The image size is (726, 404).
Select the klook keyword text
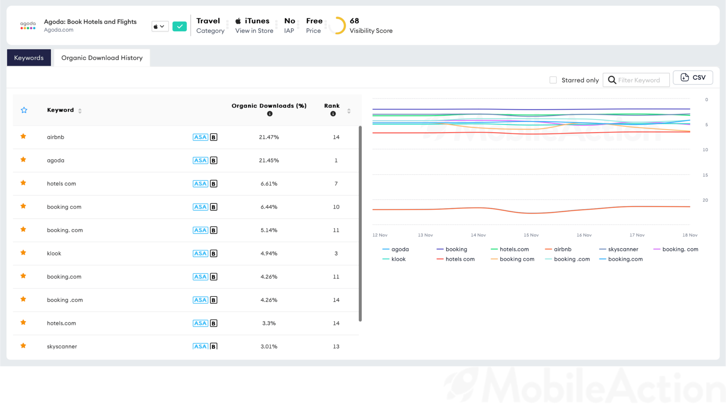coord(54,254)
